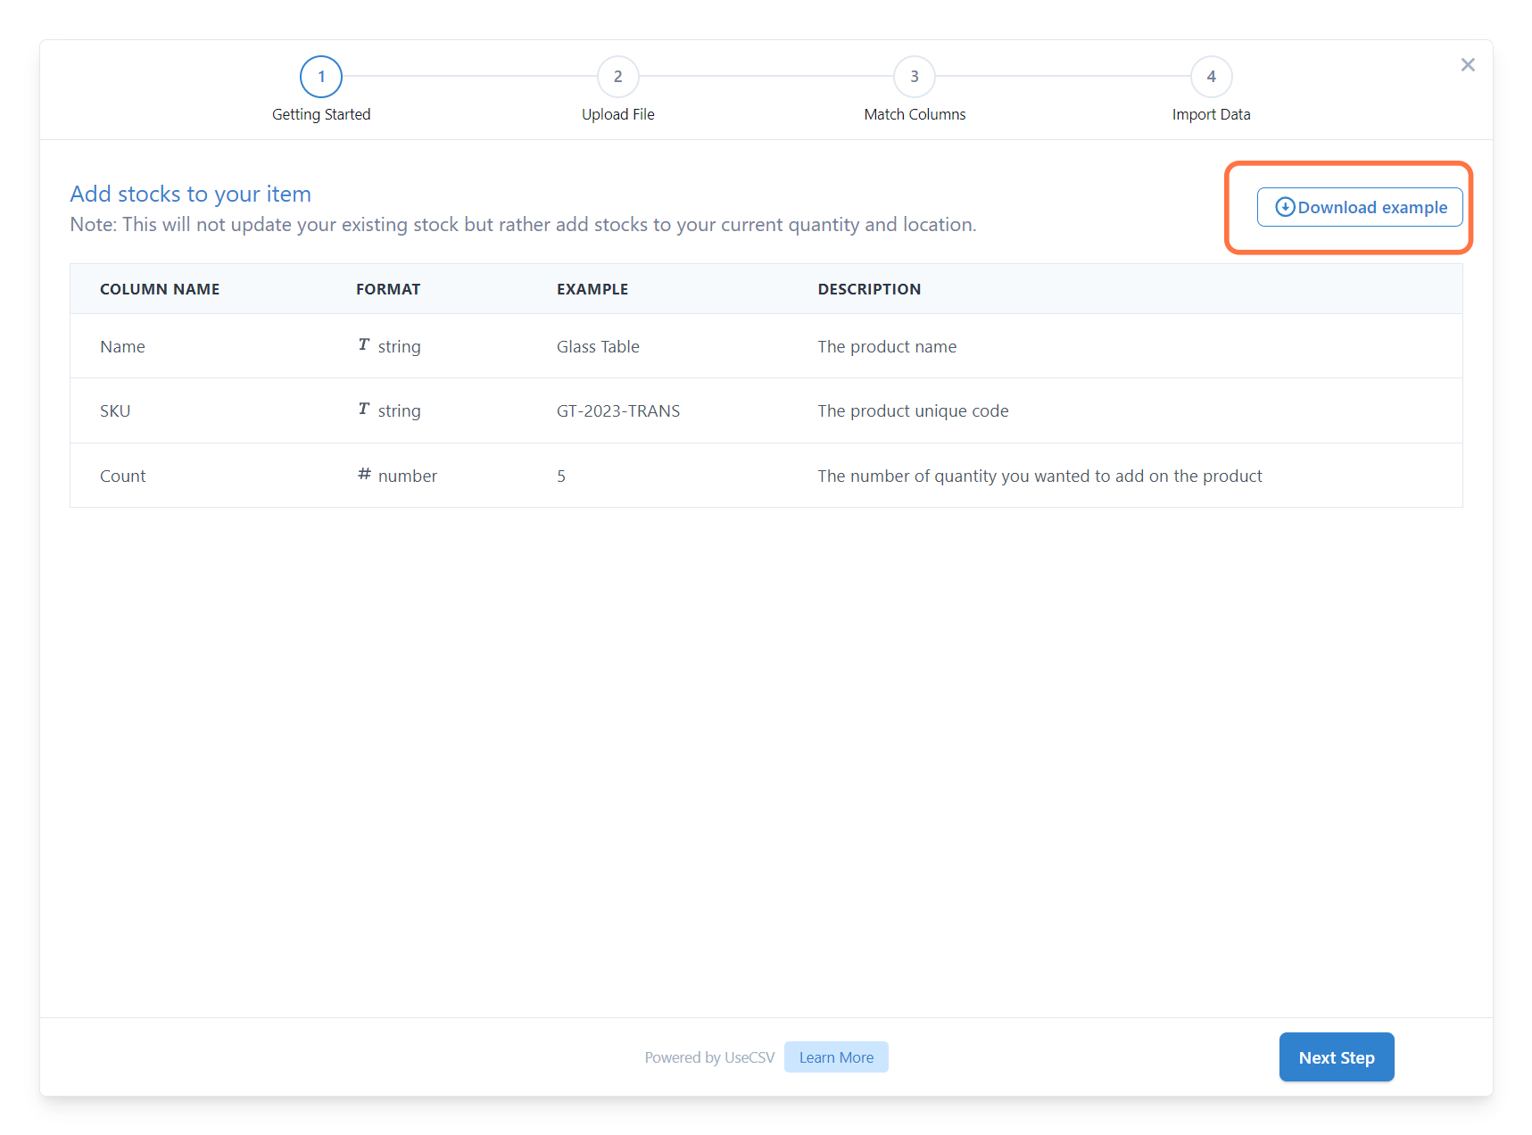Proceed with the Next Step button

(x=1336, y=1057)
